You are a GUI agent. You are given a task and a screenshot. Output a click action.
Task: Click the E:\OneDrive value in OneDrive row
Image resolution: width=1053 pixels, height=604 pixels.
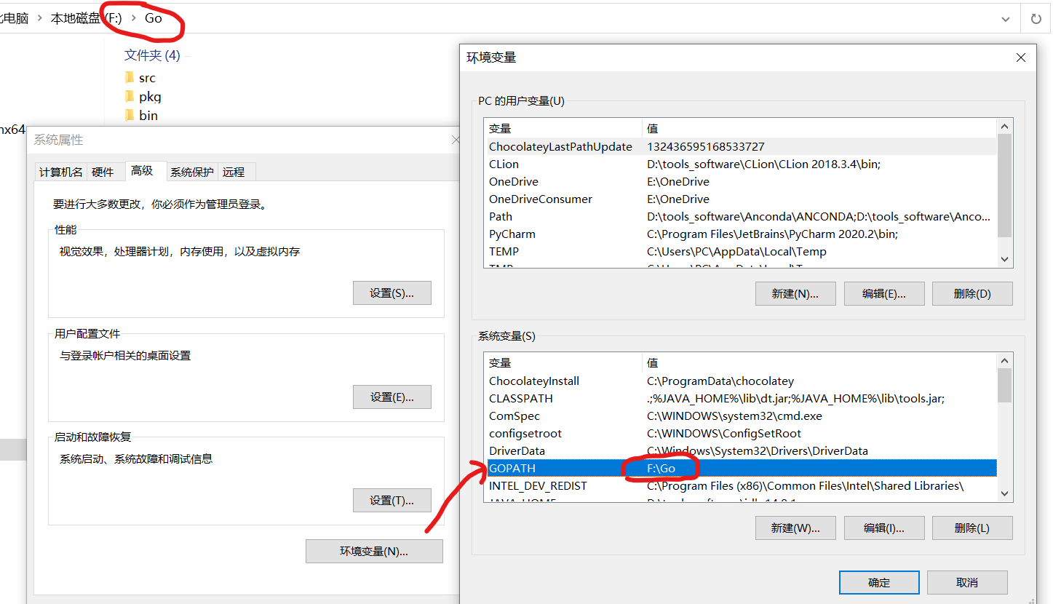[x=678, y=182]
